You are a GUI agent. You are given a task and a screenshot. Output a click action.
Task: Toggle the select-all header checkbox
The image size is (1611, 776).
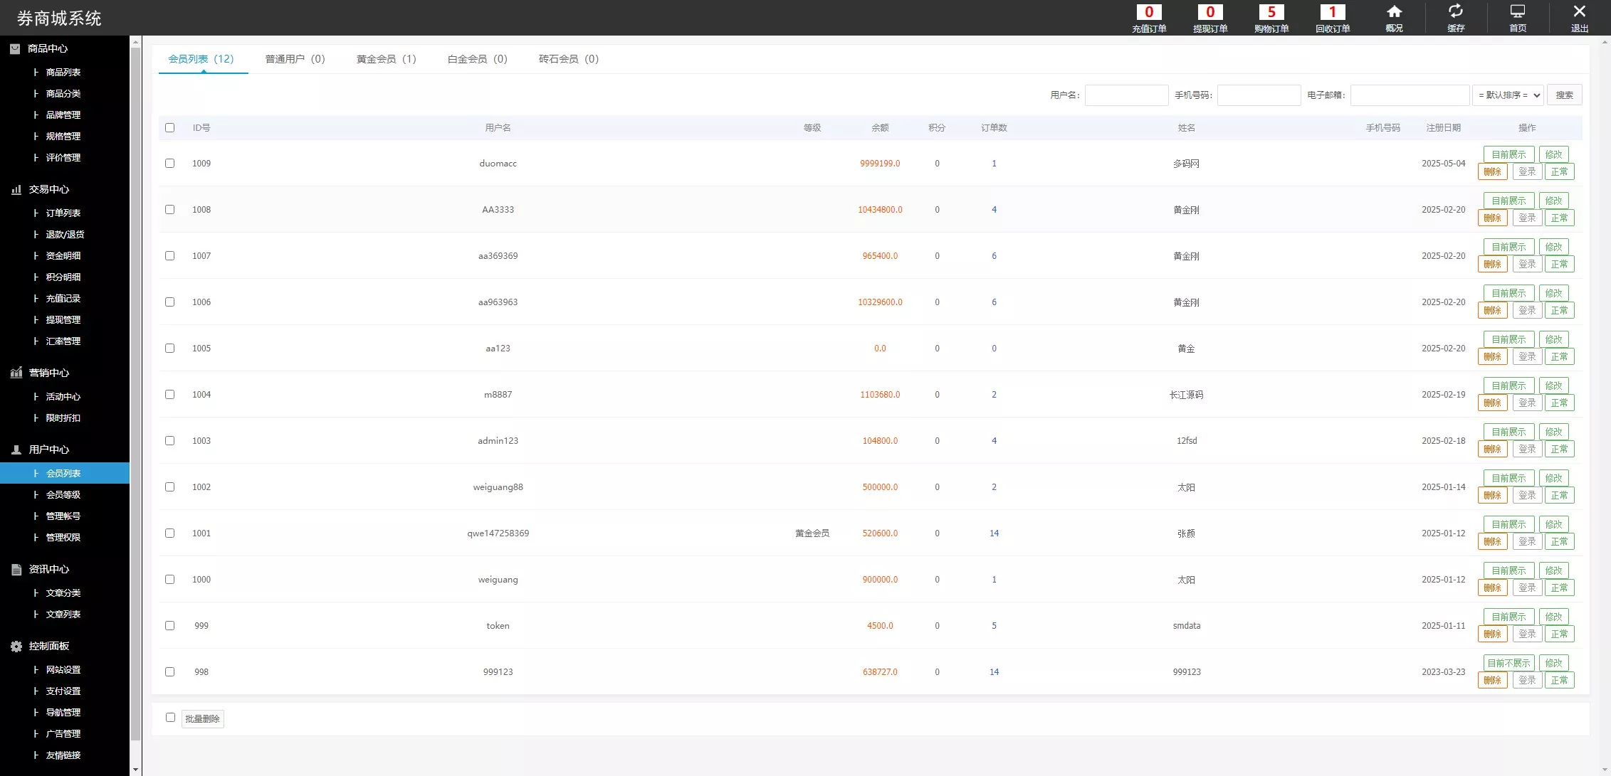pos(169,128)
